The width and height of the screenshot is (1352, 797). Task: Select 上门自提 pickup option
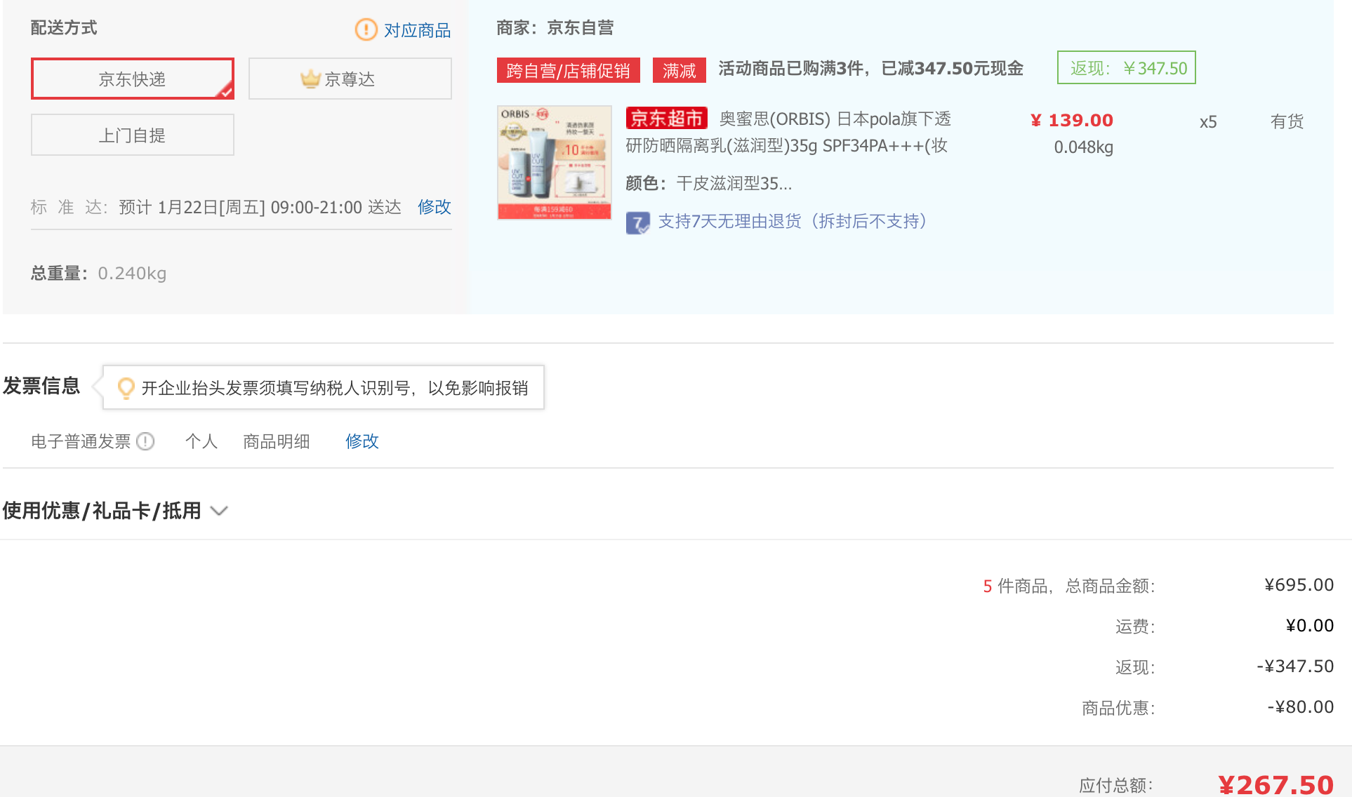133,135
